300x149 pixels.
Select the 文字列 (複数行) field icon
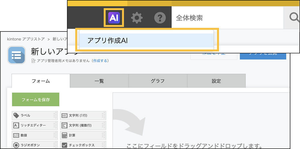point(64,125)
